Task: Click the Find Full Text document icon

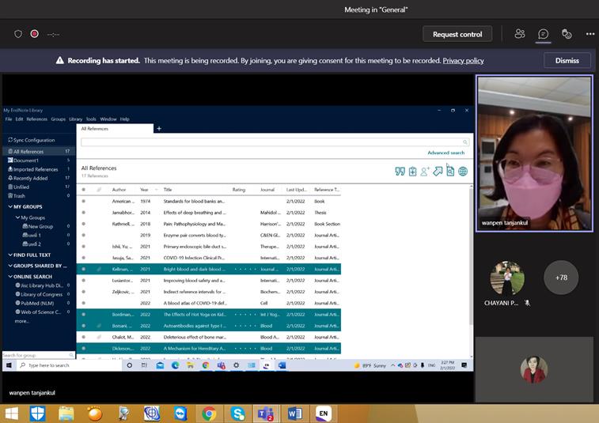Action: pyautogui.click(x=450, y=172)
